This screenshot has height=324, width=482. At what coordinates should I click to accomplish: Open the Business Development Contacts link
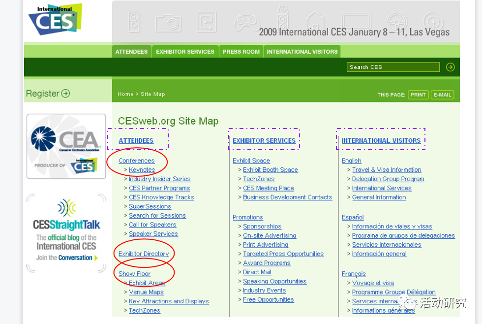point(288,197)
